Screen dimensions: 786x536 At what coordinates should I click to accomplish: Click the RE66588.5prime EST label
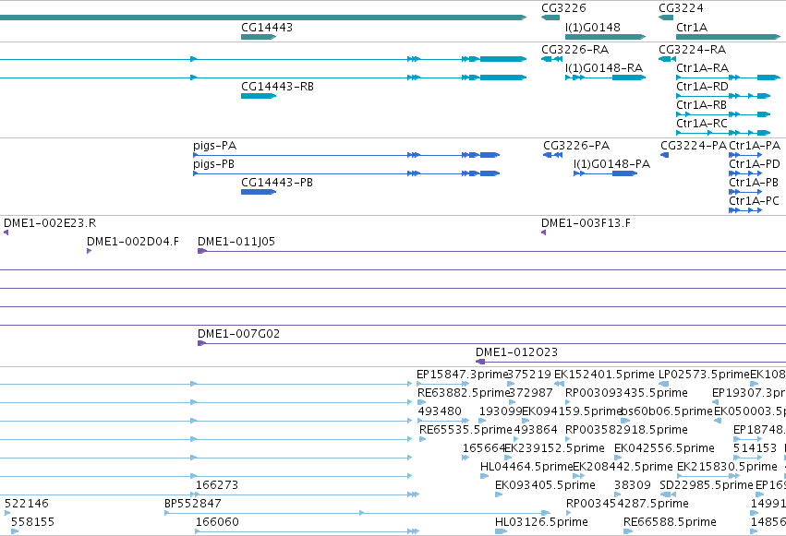[x=670, y=522]
